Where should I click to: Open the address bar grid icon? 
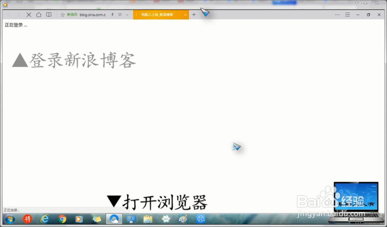click(x=120, y=15)
